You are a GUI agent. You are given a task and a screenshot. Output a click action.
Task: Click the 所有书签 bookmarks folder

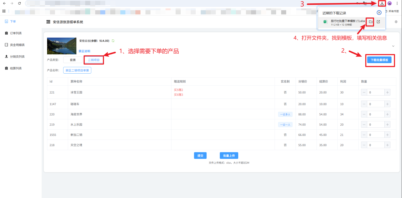click(392, 11)
